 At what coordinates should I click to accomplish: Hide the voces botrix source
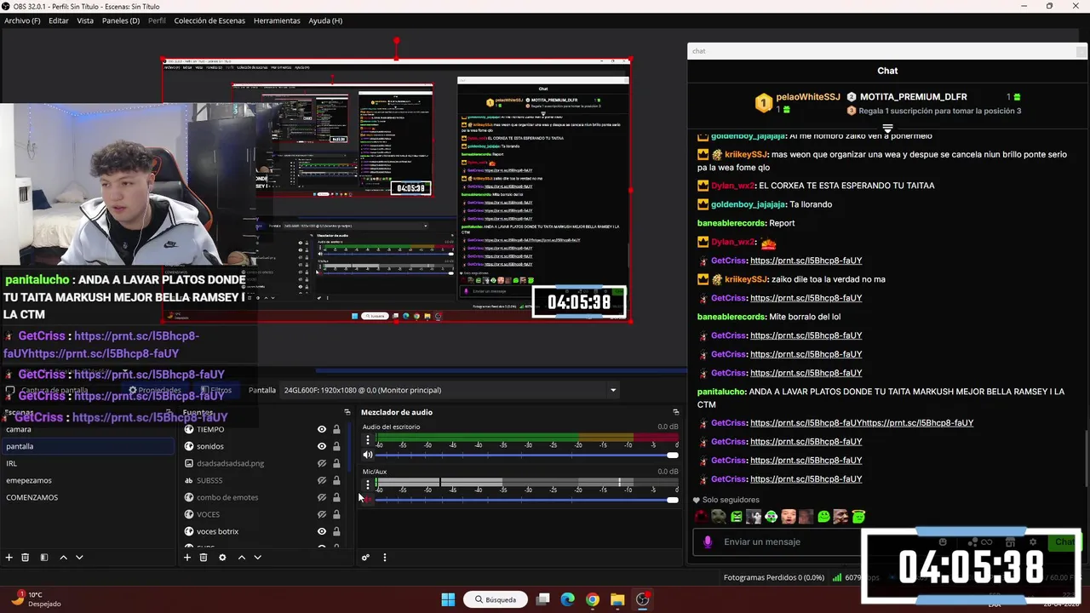point(322,531)
